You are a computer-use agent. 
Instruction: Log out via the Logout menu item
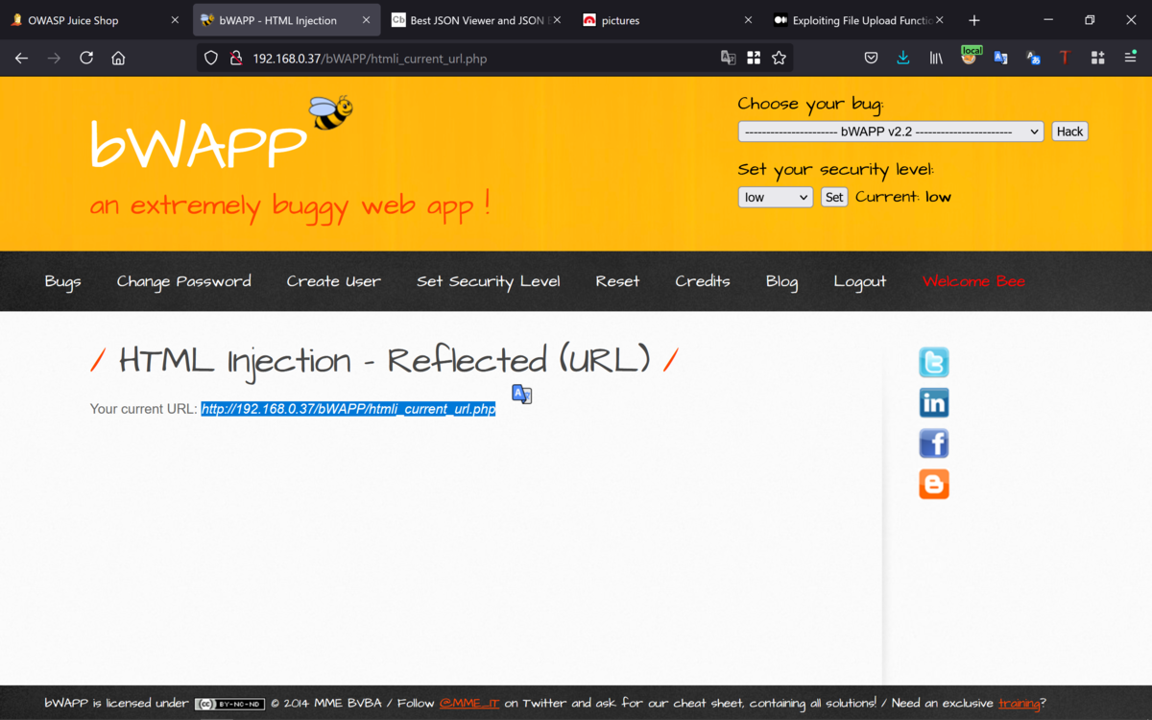click(860, 281)
